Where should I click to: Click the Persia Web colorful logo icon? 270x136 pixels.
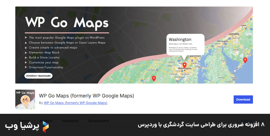click(x=46, y=126)
